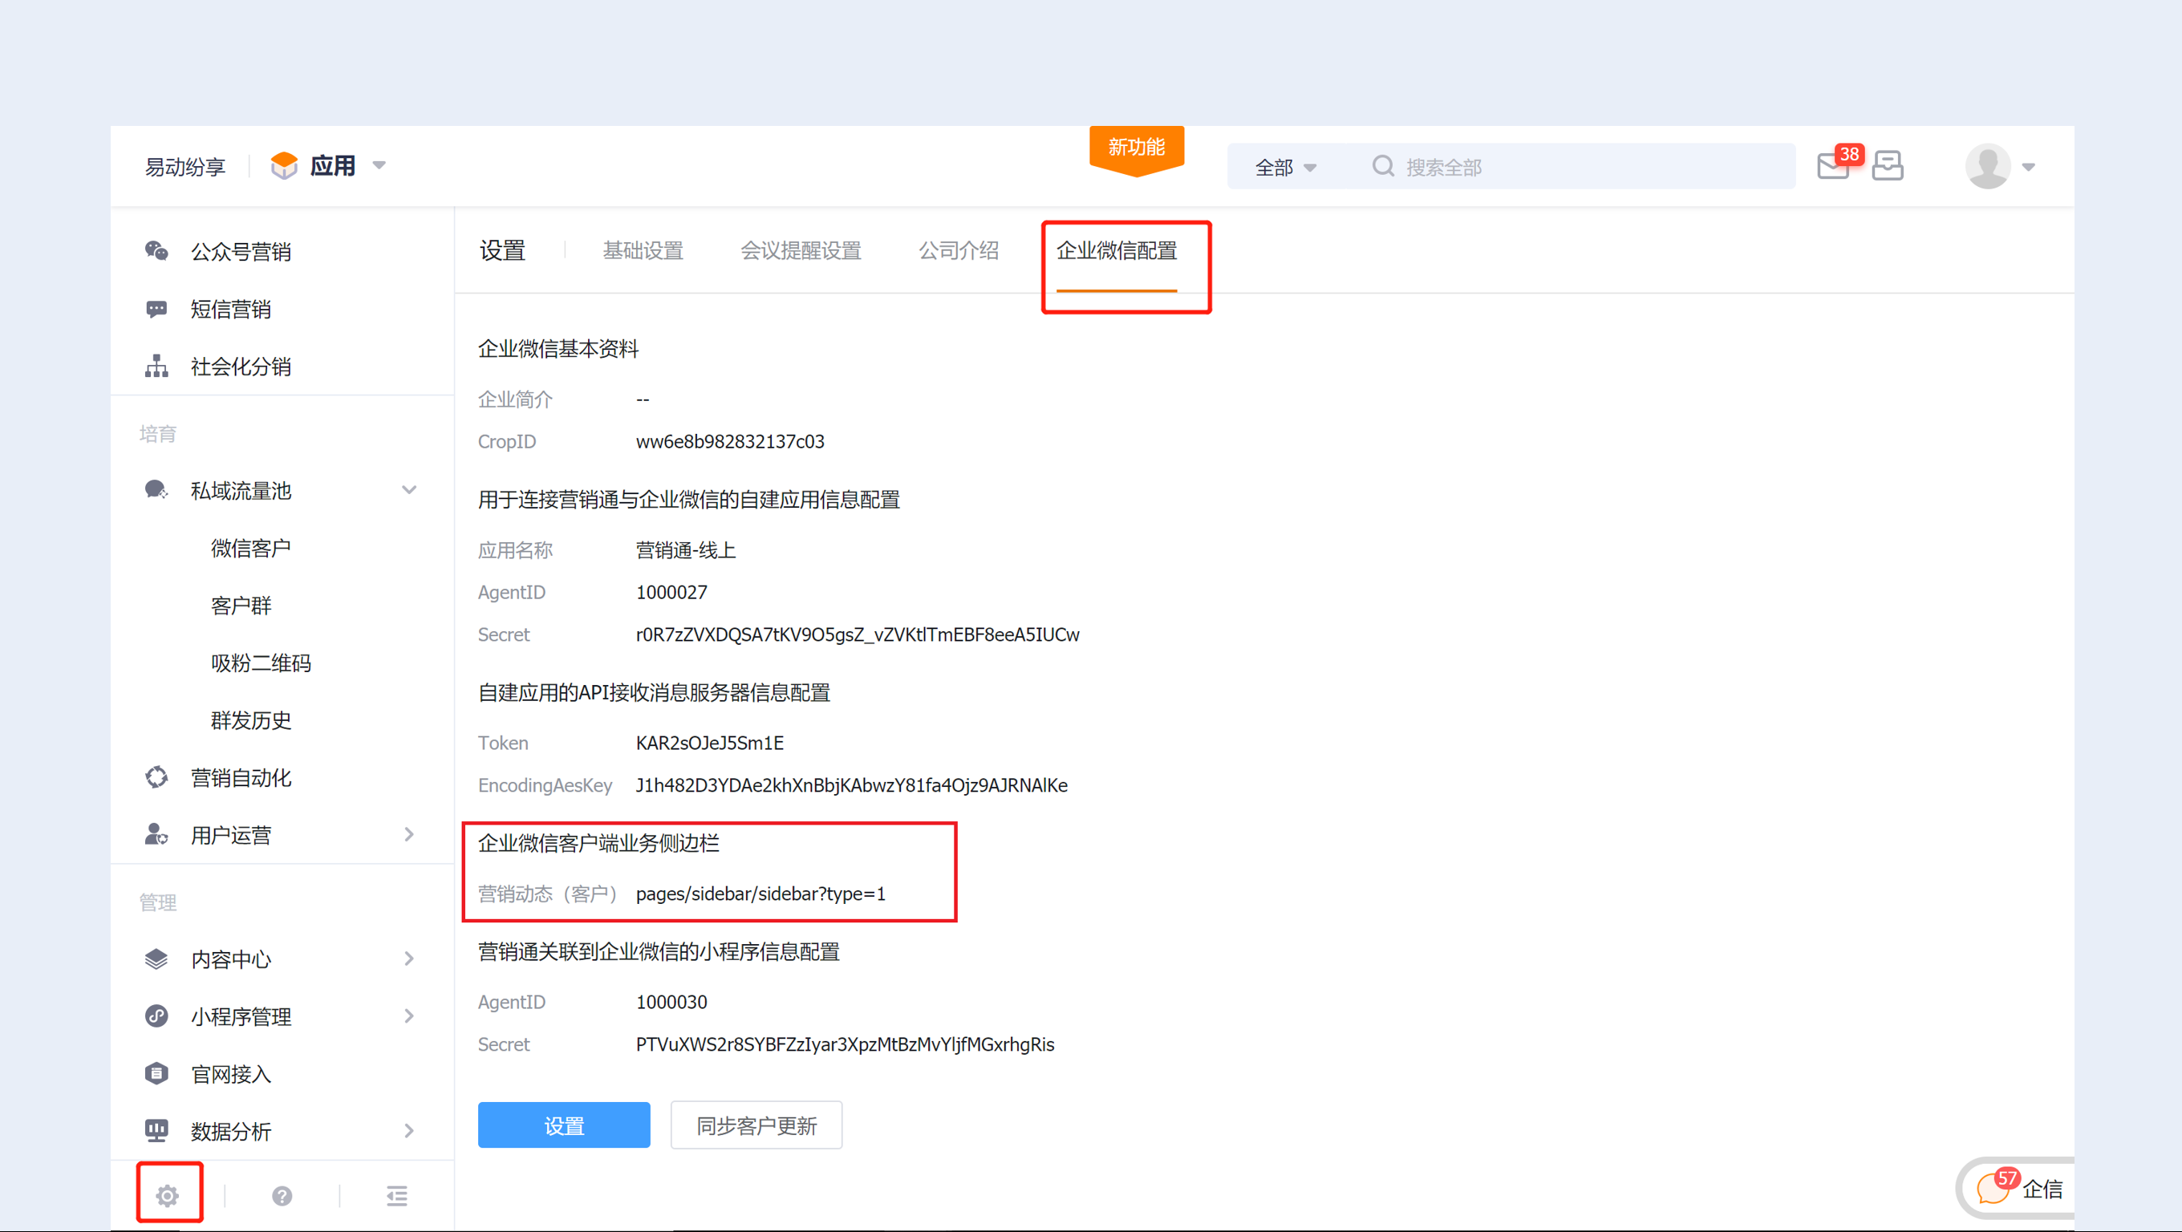The height and width of the screenshot is (1232, 2182).
Task: Collapse the sidebar with the menu-fold icon
Action: click(x=397, y=1196)
